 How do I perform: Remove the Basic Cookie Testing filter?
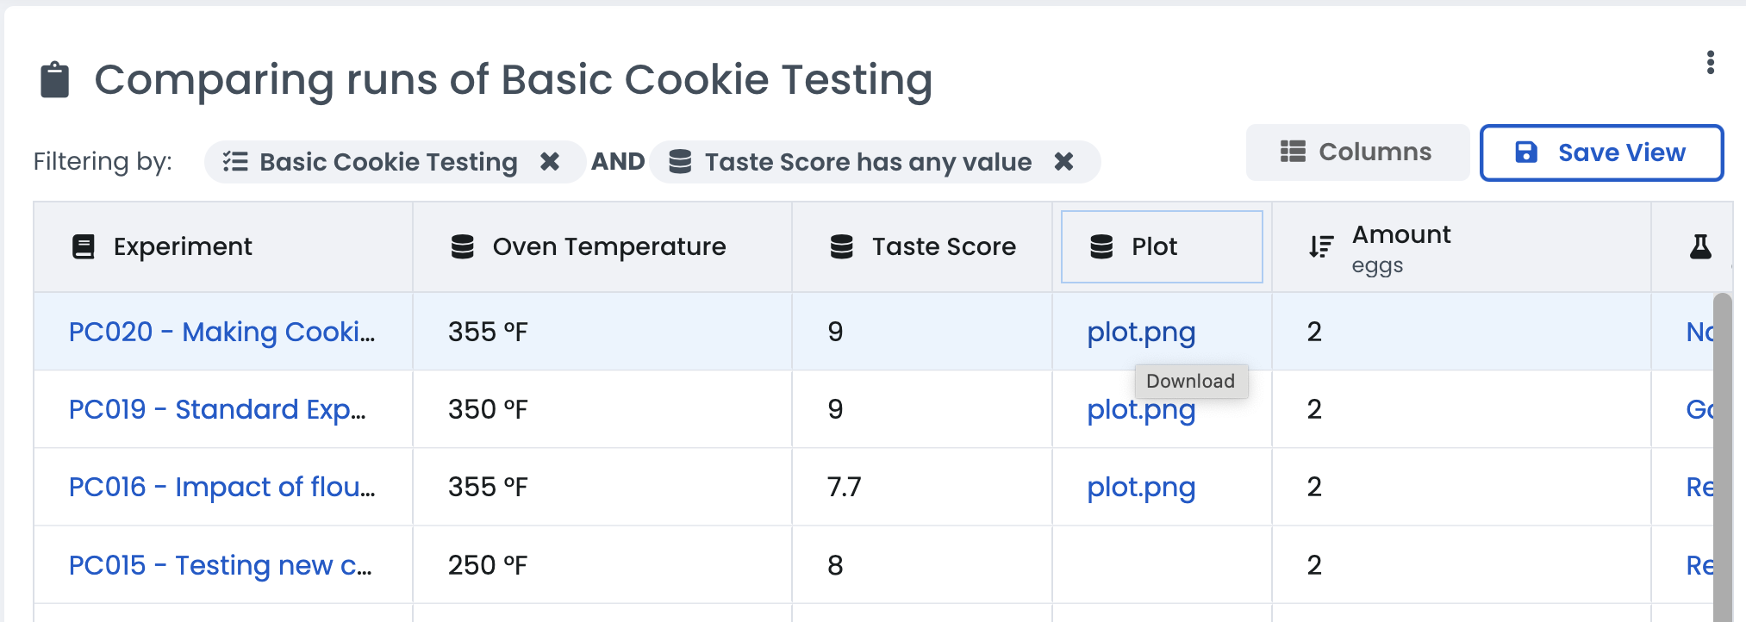pos(549,161)
